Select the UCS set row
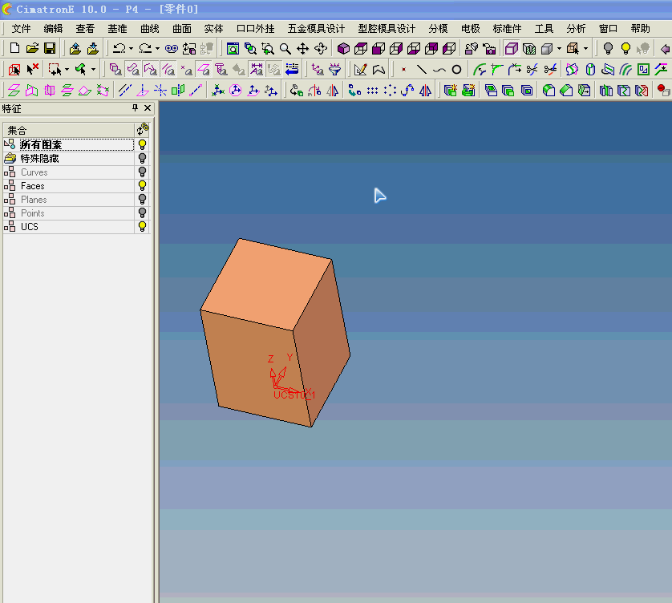Viewport: 672px width, 603px height. coord(69,227)
